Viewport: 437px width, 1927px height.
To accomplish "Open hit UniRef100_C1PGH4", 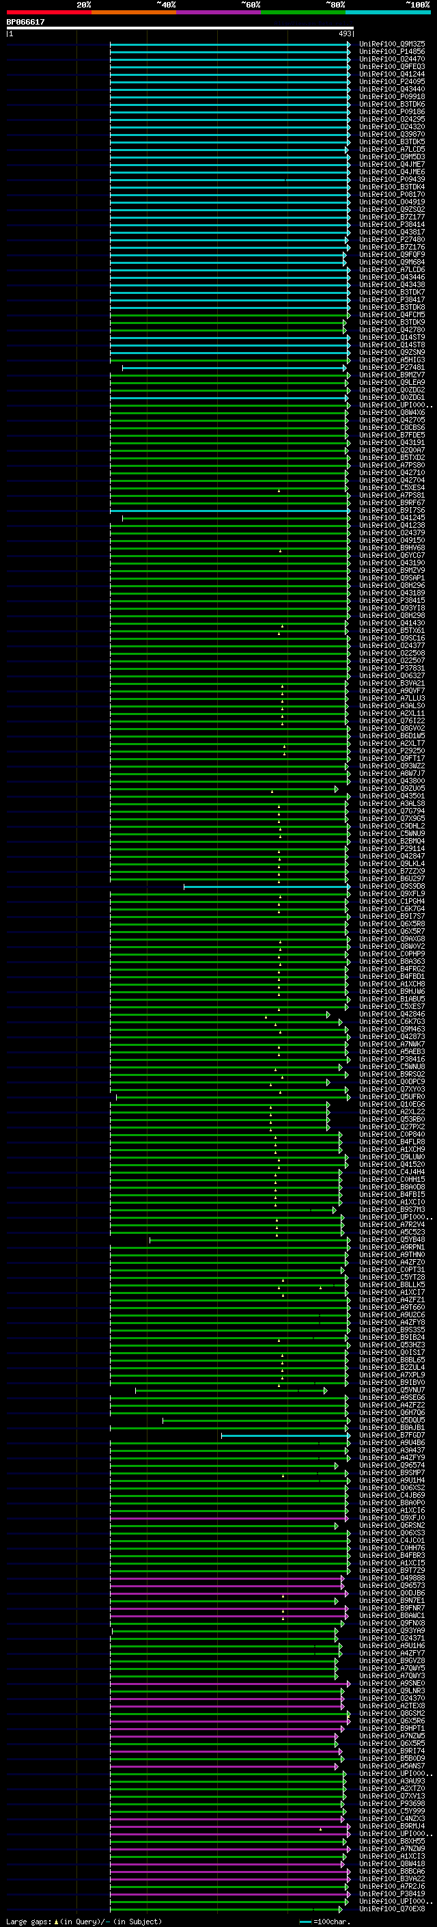I will [392, 902].
